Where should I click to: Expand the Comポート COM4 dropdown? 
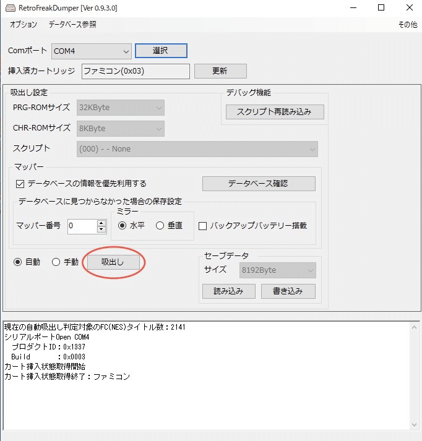(92, 51)
